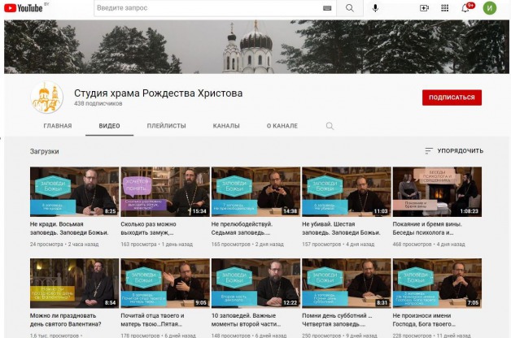The width and height of the screenshot is (511, 338).
Task: Open title Не произноси имени Господа
Action: tap(424, 320)
